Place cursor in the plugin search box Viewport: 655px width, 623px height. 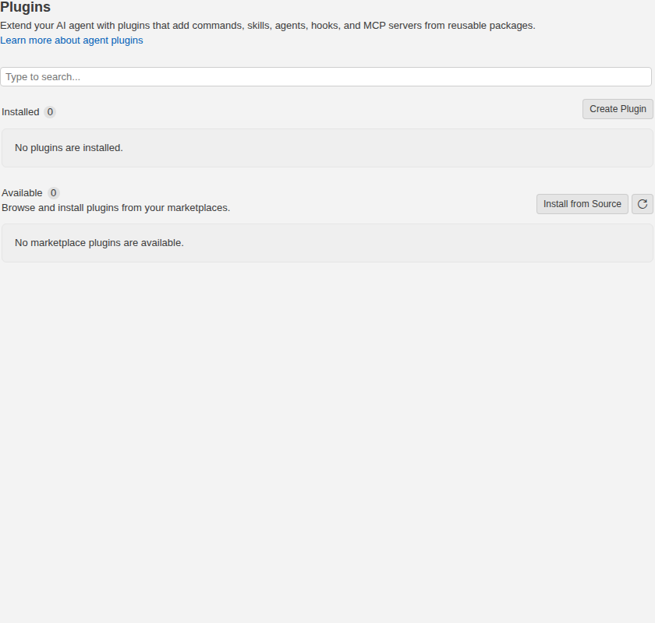[326, 77]
